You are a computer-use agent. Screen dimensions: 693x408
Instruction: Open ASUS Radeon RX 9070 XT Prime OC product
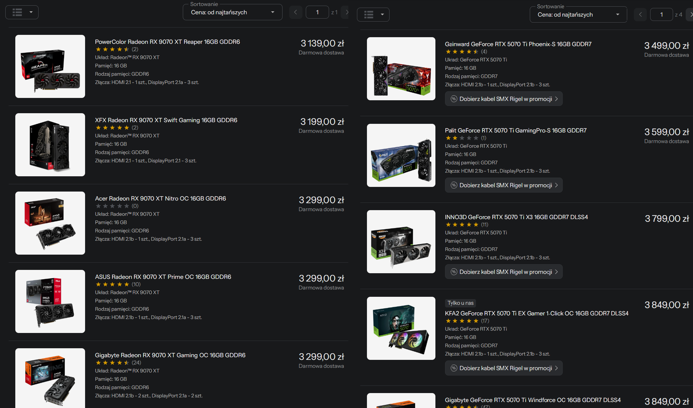163,277
